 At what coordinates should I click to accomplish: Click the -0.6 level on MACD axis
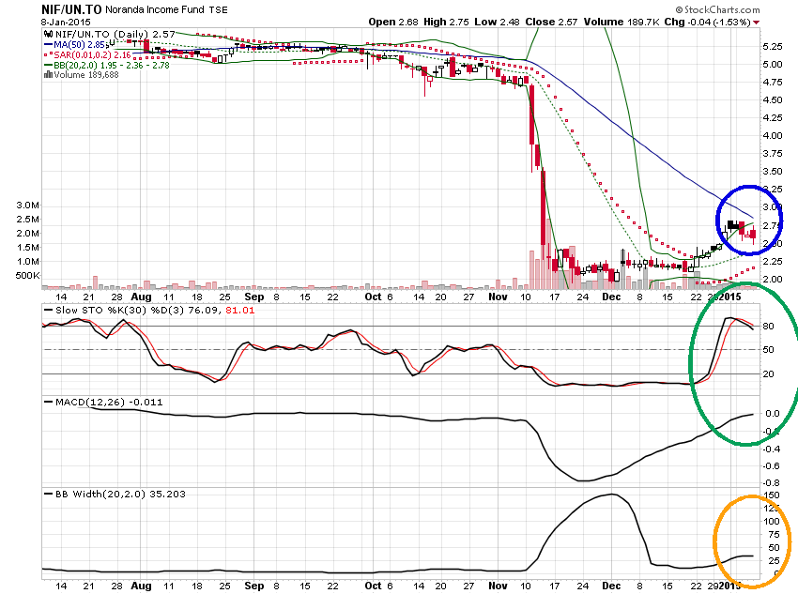772,465
